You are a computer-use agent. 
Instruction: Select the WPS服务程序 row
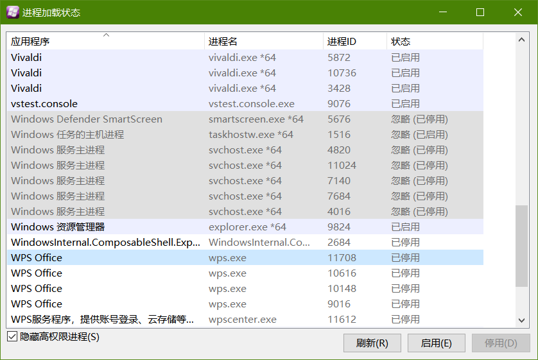(x=245, y=320)
